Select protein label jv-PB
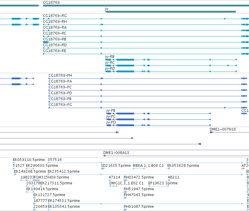The width and height of the screenshot is (249, 211). 111,111
